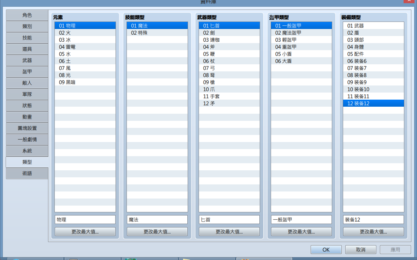
Task: Select weapon type 11 手套
Action: (x=229, y=96)
